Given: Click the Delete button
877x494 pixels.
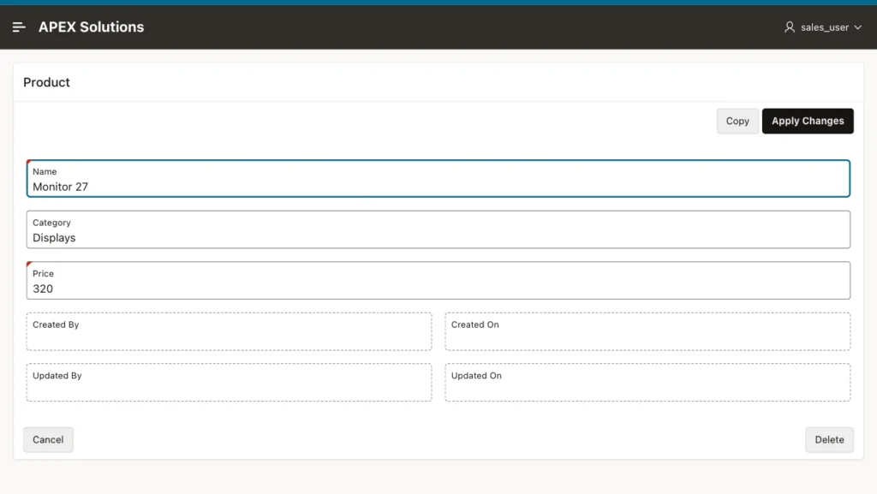Looking at the screenshot, I should tap(829, 439).
